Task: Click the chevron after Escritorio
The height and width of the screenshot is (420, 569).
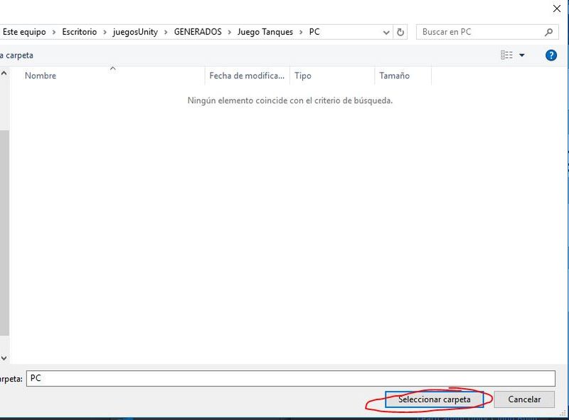Action: tap(105, 32)
